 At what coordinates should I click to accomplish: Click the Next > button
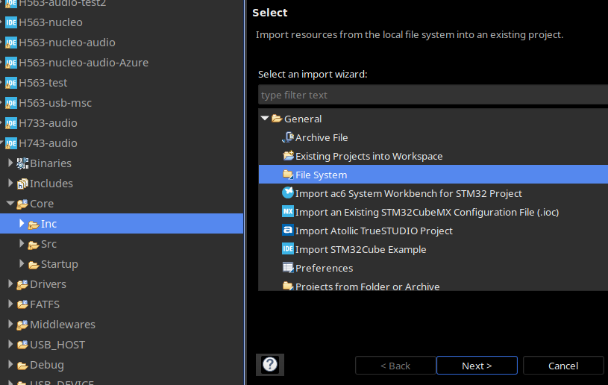[477, 365]
